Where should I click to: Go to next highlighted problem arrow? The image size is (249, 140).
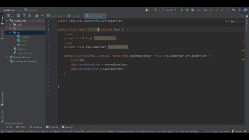point(242,21)
